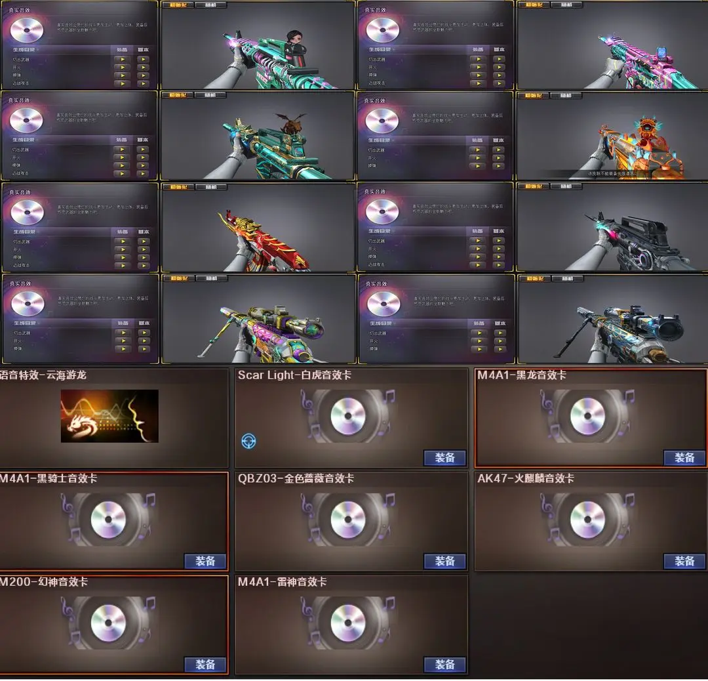This screenshot has width=708, height=681.
Task: Select 随机 tab above the black M4A1 preview
Action: click(566, 186)
